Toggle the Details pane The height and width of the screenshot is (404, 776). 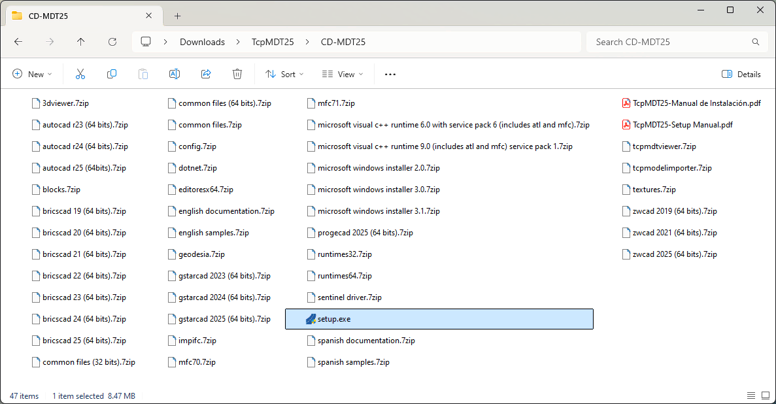pyautogui.click(x=741, y=75)
